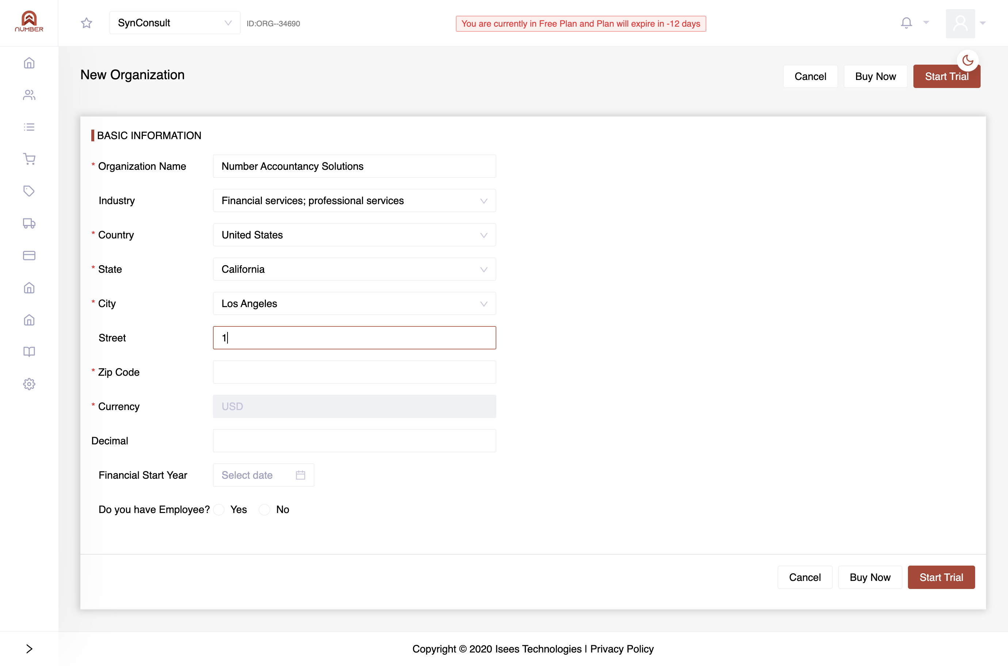
Task: Open the State dropdown showing California
Action: click(x=354, y=269)
